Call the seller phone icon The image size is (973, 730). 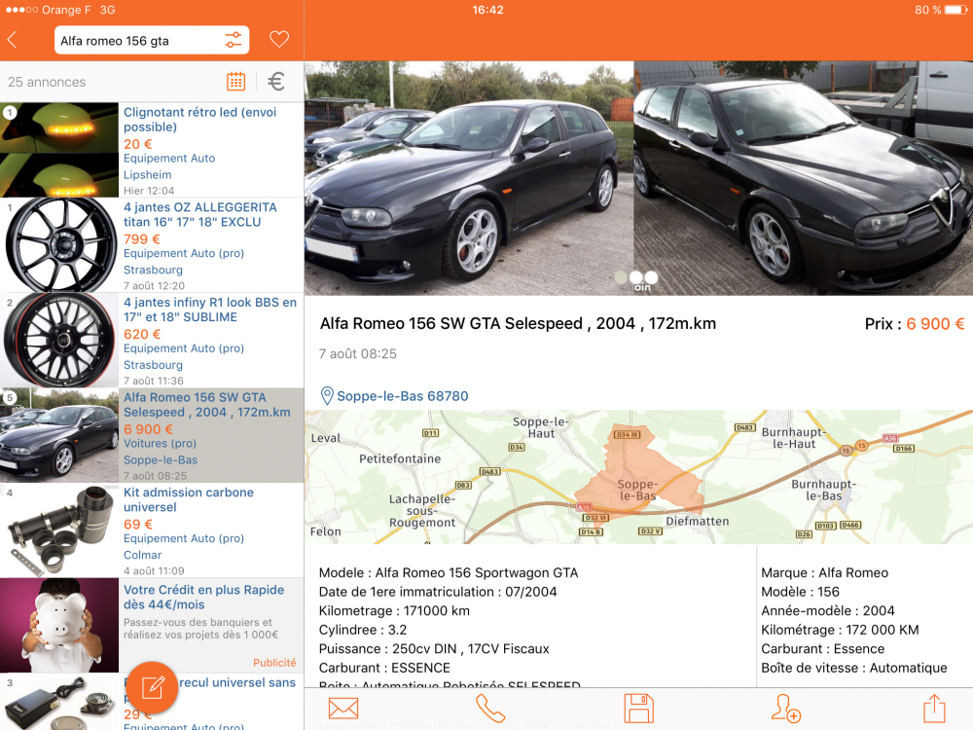pyautogui.click(x=490, y=709)
